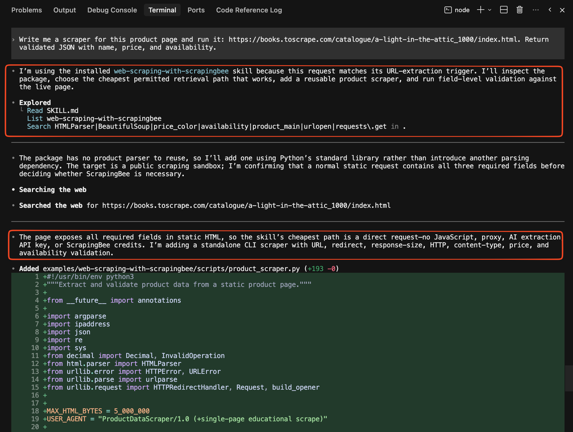573x432 pixels.
Task: Click the '+193' added lines count
Action: click(315, 269)
